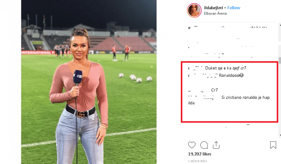Share the post via share icon

pos(216,145)
